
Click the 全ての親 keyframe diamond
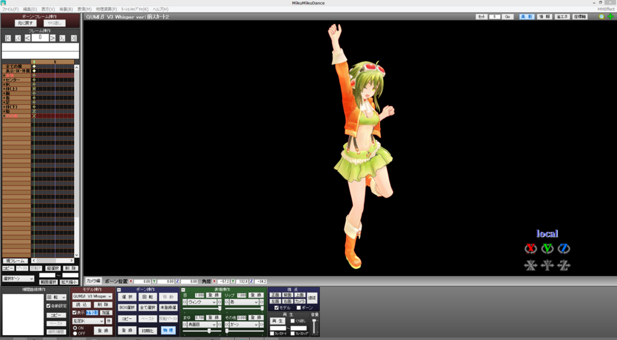tap(34, 66)
